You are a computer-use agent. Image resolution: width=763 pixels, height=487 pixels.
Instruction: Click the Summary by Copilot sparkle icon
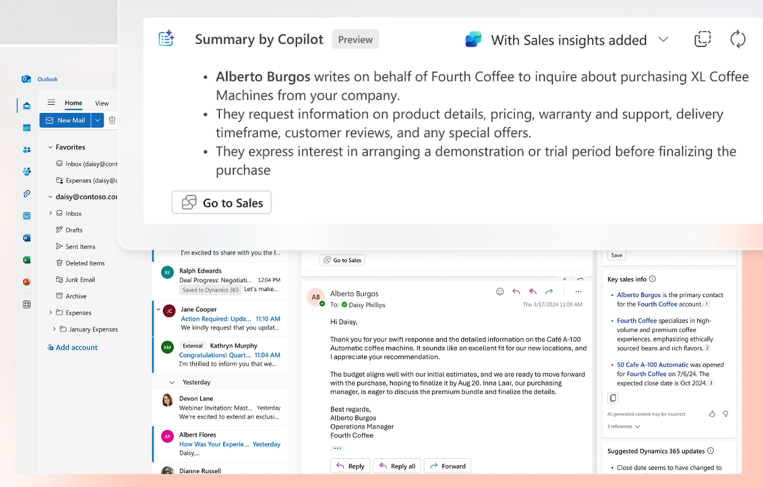point(166,38)
